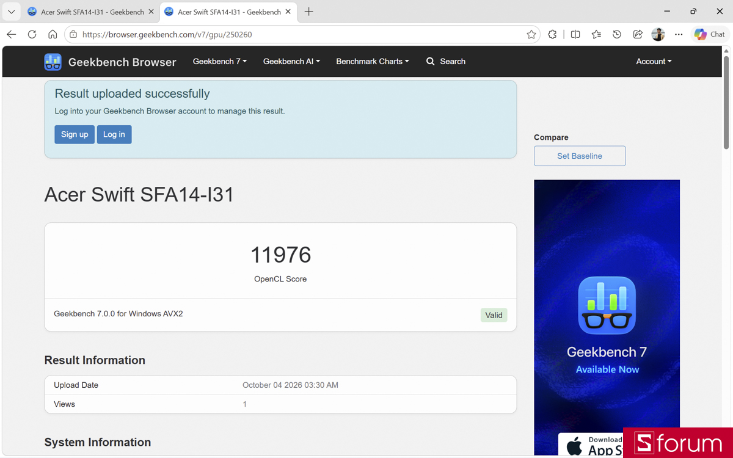Viewport: 733px width, 458px height.
Task: Open browser settings and more menu
Action: [679, 35]
